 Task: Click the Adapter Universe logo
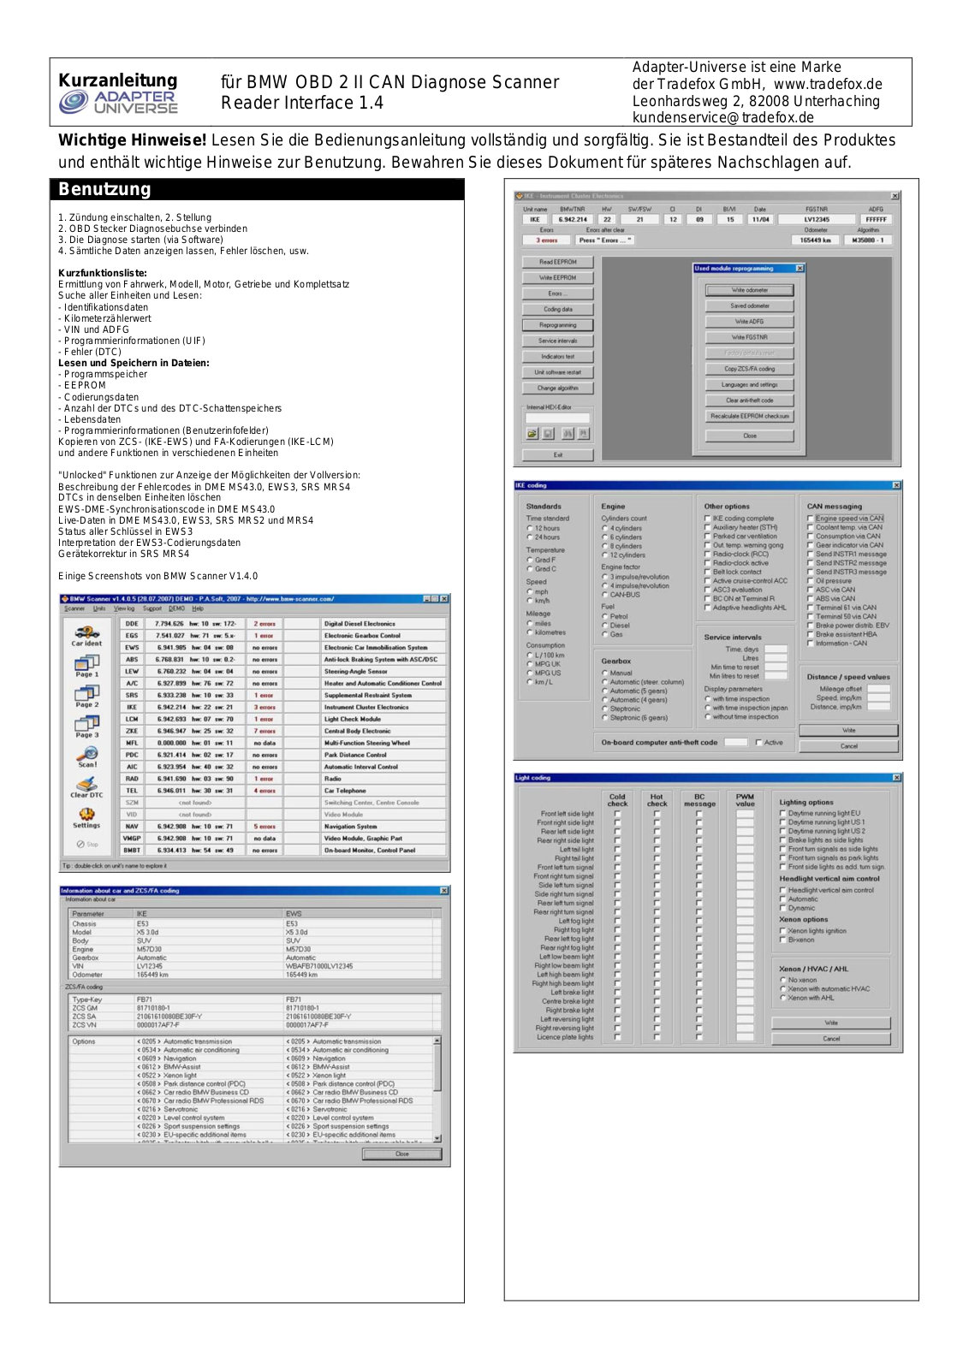(x=118, y=103)
